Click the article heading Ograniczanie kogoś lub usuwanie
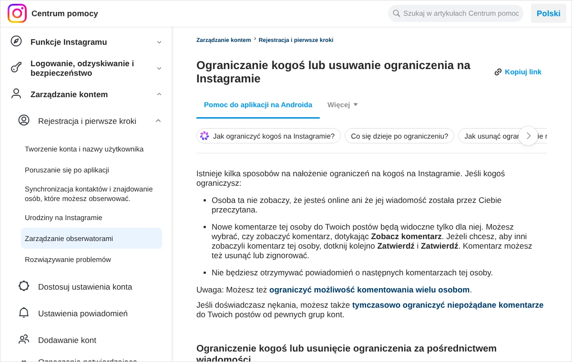Viewport: 572px width, 362px height. (x=333, y=72)
